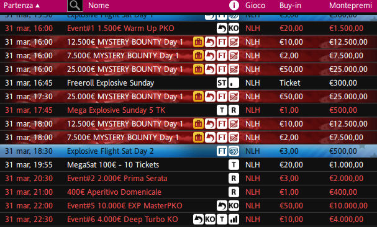Click the R rebuy icon on Mega Explosive Sunday
This screenshot has width=377, height=227.
pyautogui.click(x=234, y=110)
